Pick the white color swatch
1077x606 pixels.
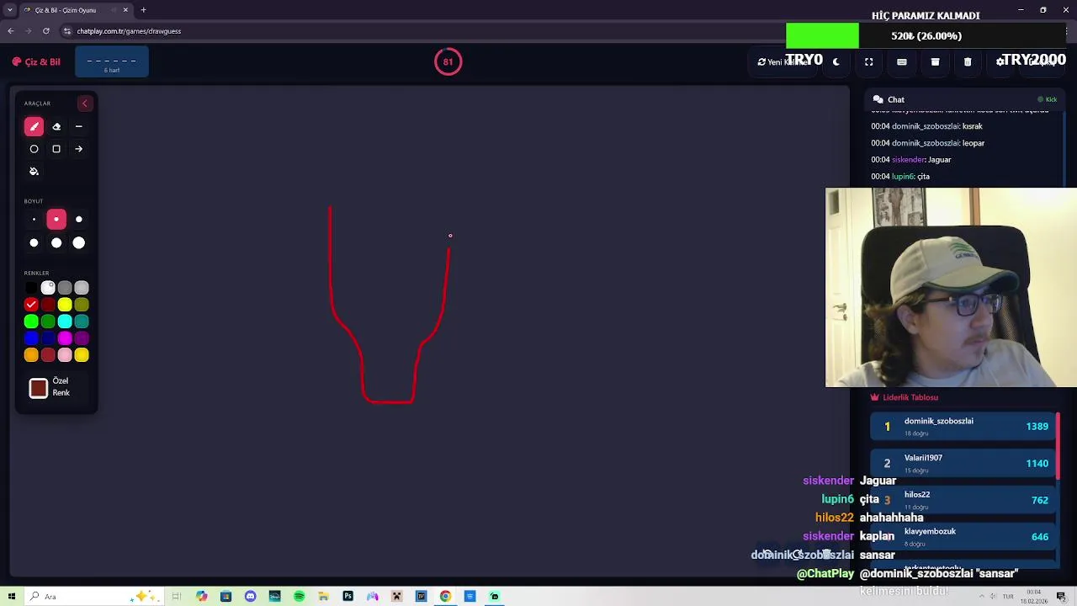point(48,288)
